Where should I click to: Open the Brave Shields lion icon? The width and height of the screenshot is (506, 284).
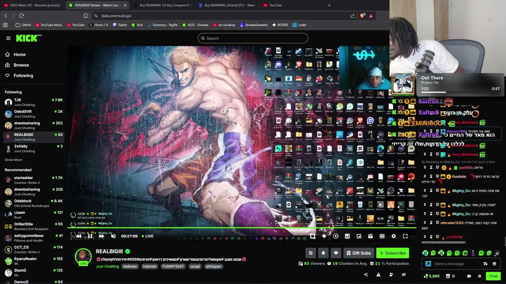pyautogui.click(x=362, y=16)
